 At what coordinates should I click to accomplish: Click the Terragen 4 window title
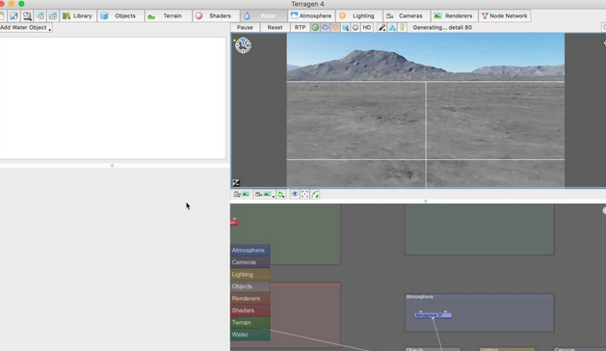pyautogui.click(x=307, y=4)
